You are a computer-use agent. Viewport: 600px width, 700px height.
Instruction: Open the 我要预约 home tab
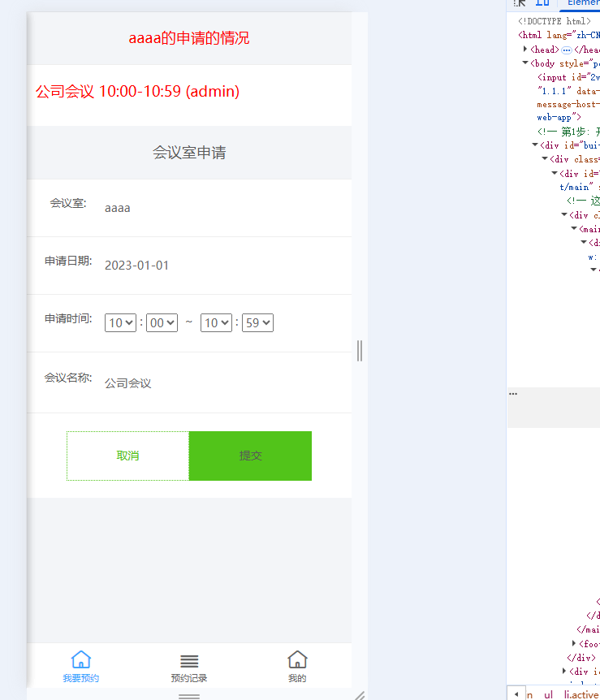[x=81, y=668]
